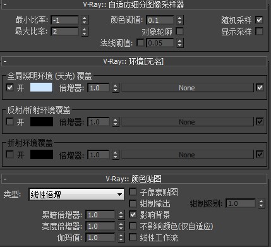This screenshot has width=271, height=247.
Task: Toggle the 随机采样 checkbox
Action: coord(259,20)
